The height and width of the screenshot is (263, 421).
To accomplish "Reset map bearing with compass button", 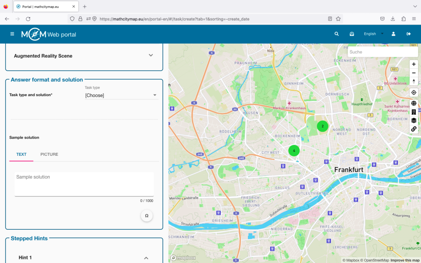I will point(414,81).
